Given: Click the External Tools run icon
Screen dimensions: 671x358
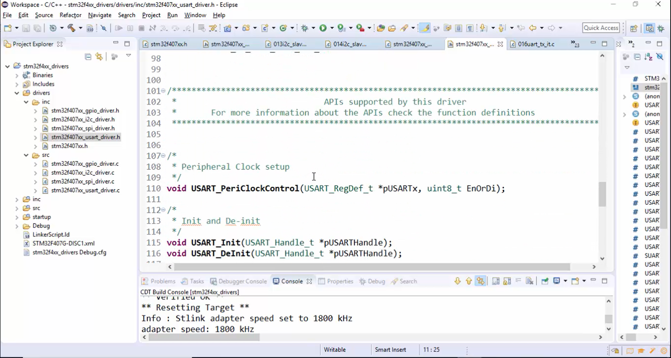Looking at the screenshot, I should click(x=360, y=28).
